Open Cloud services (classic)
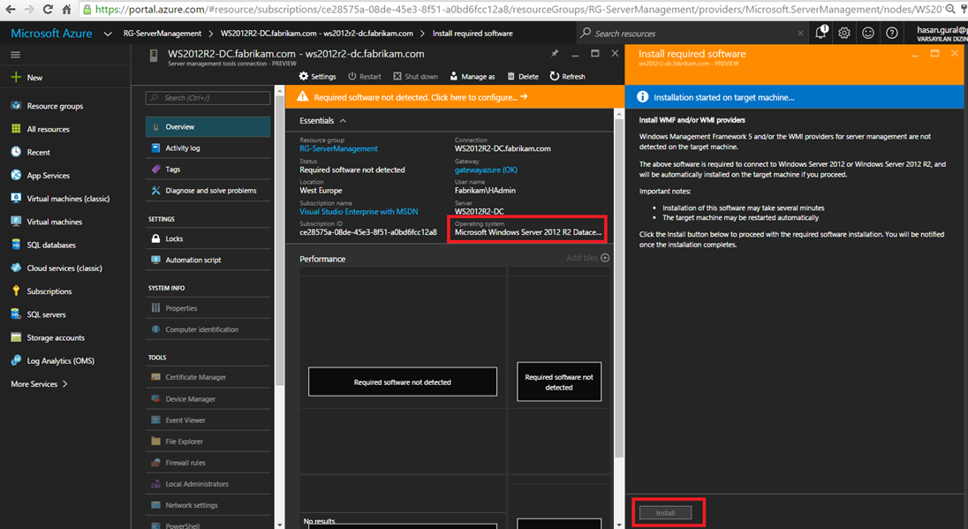968x529 pixels. point(64,268)
